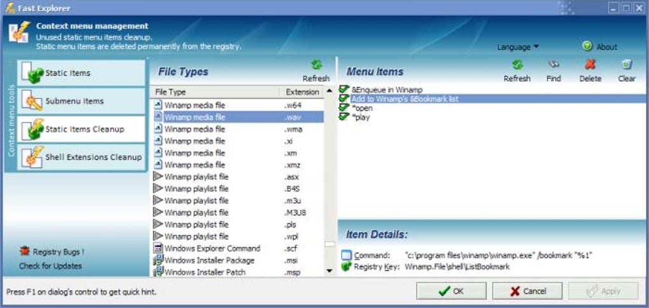Click the Cancel button

[527, 291]
